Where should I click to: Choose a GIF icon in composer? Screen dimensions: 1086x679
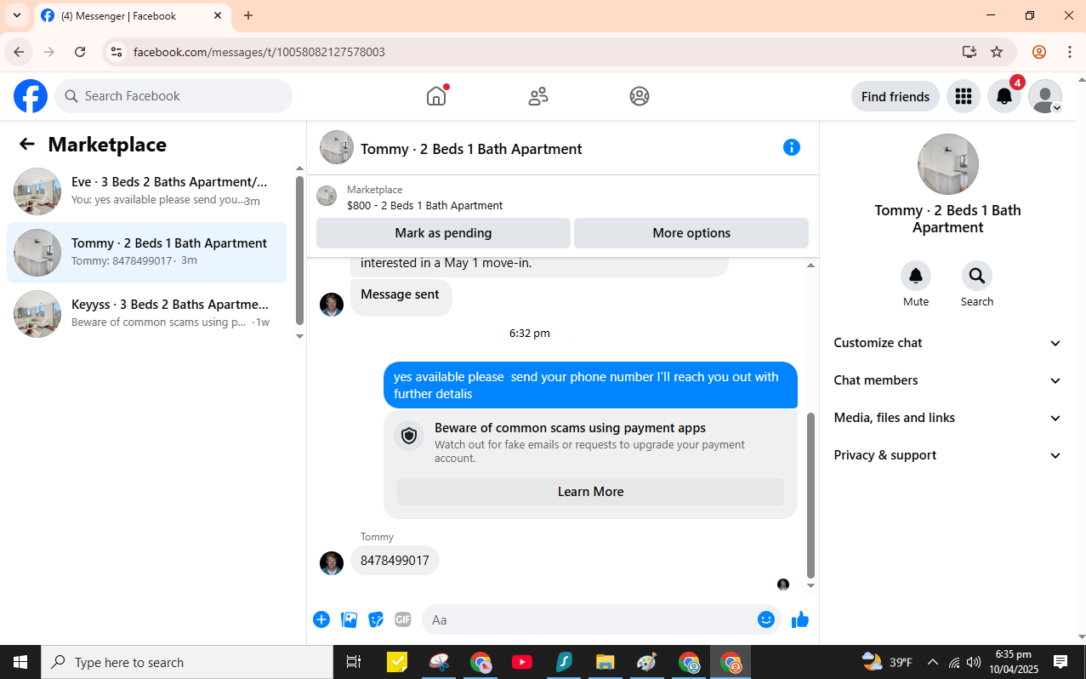[x=403, y=619]
